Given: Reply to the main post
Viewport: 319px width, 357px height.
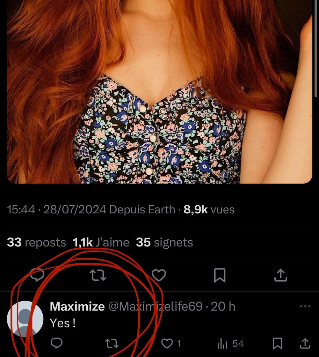Looking at the screenshot, I should point(37,275).
